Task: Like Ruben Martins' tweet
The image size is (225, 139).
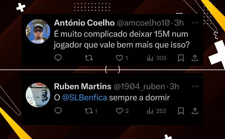Action: [x=122, y=111]
